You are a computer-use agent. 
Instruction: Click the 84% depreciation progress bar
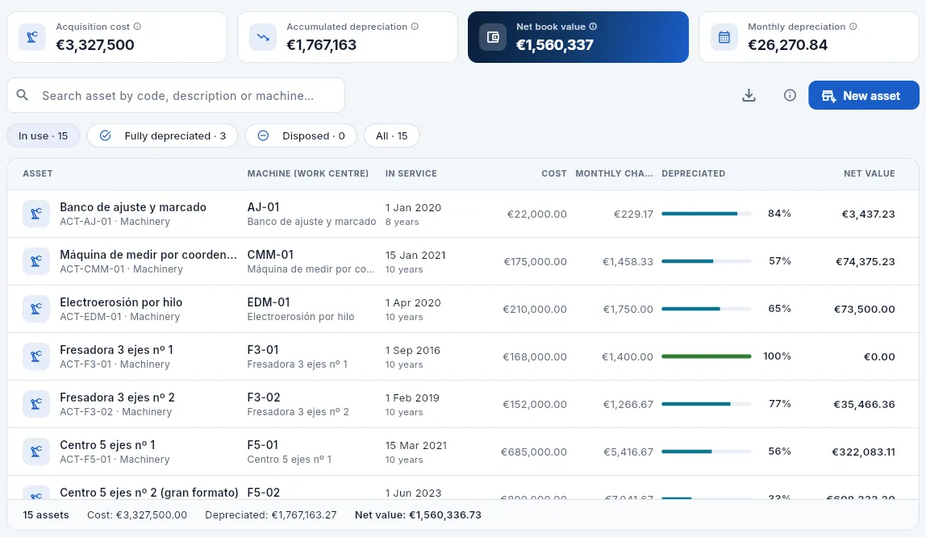point(707,214)
